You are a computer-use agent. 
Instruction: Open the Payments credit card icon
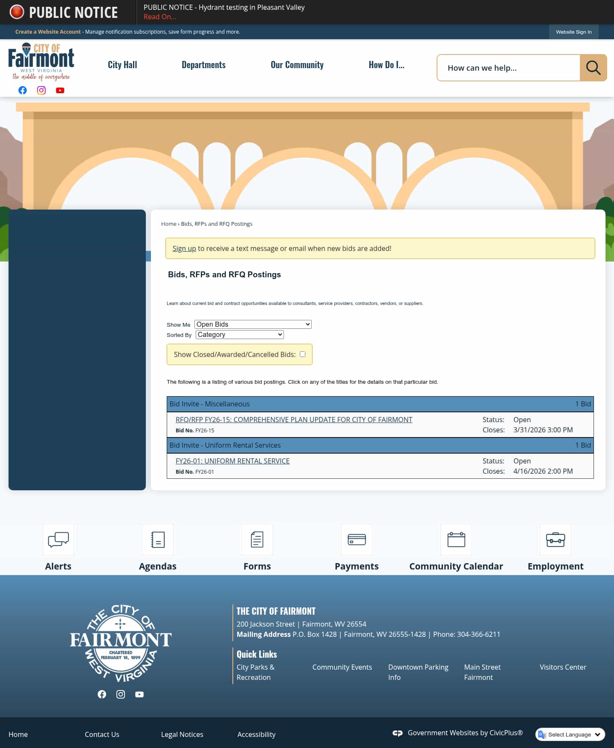(x=357, y=540)
